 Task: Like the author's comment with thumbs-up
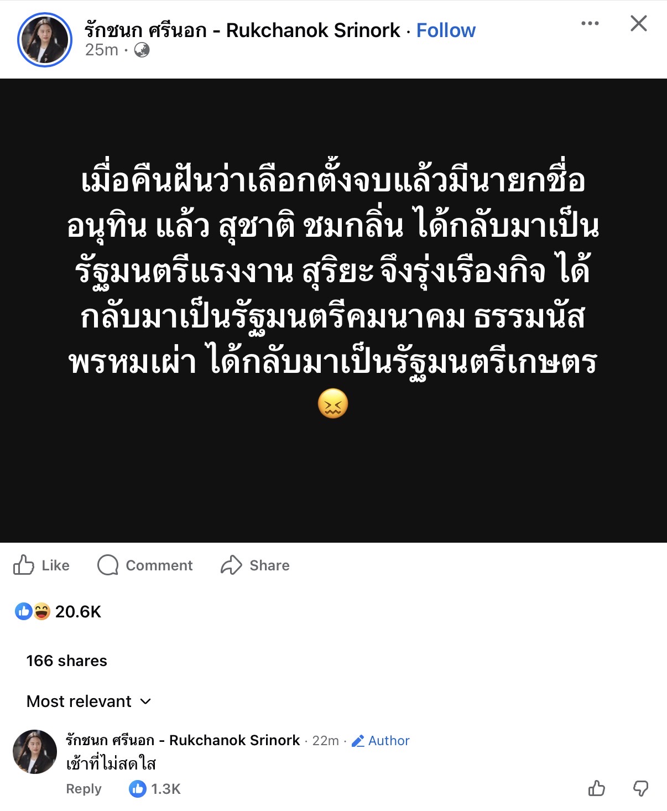click(x=596, y=788)
